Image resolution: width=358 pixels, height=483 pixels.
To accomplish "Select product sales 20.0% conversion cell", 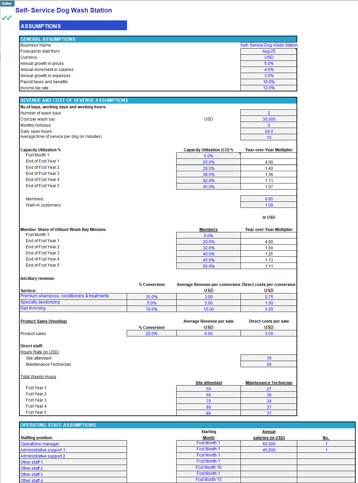I will (151, 333).
